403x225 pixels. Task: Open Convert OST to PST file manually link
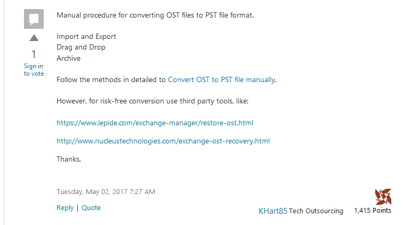point(221,80)
